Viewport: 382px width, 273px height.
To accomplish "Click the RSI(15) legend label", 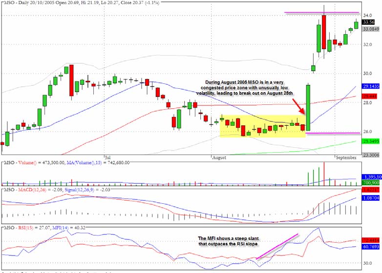I will tap(26, 228).
